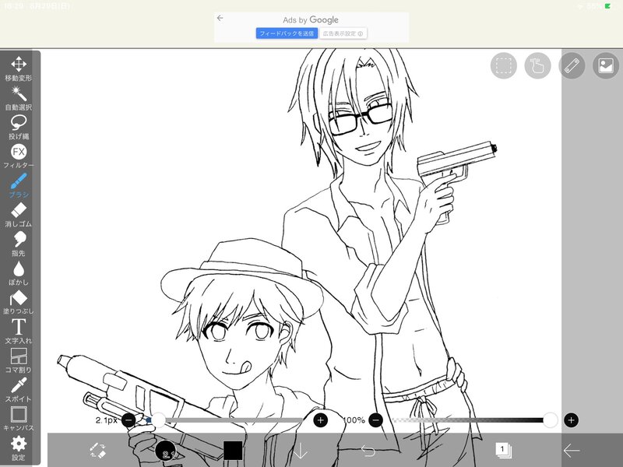Select the Magic Wand (自動選択) tool
The height and width of the screenshot is (467, 623).
tap(18, 98)
